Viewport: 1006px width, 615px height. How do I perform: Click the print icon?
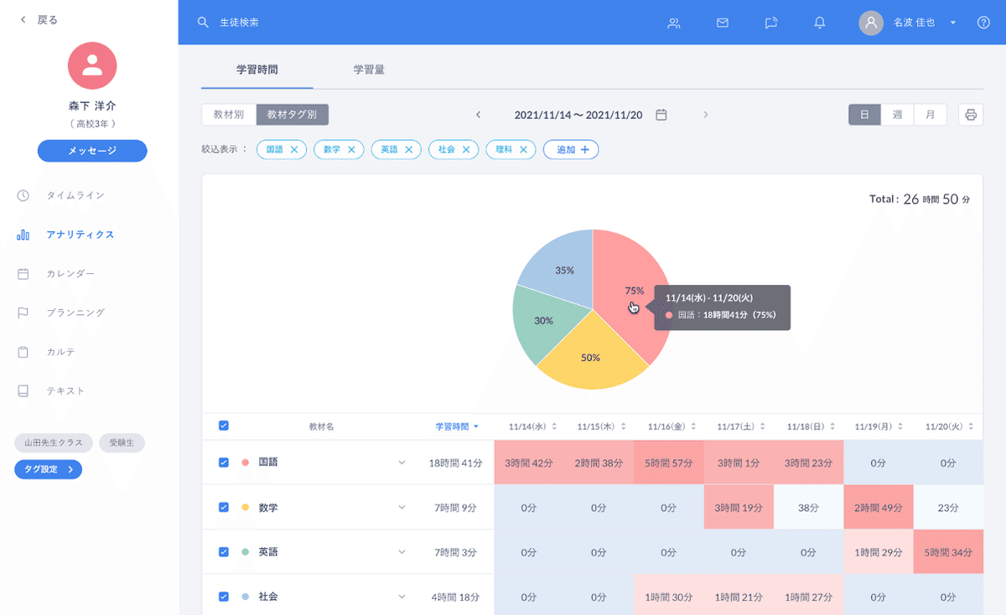pos(970,114)
